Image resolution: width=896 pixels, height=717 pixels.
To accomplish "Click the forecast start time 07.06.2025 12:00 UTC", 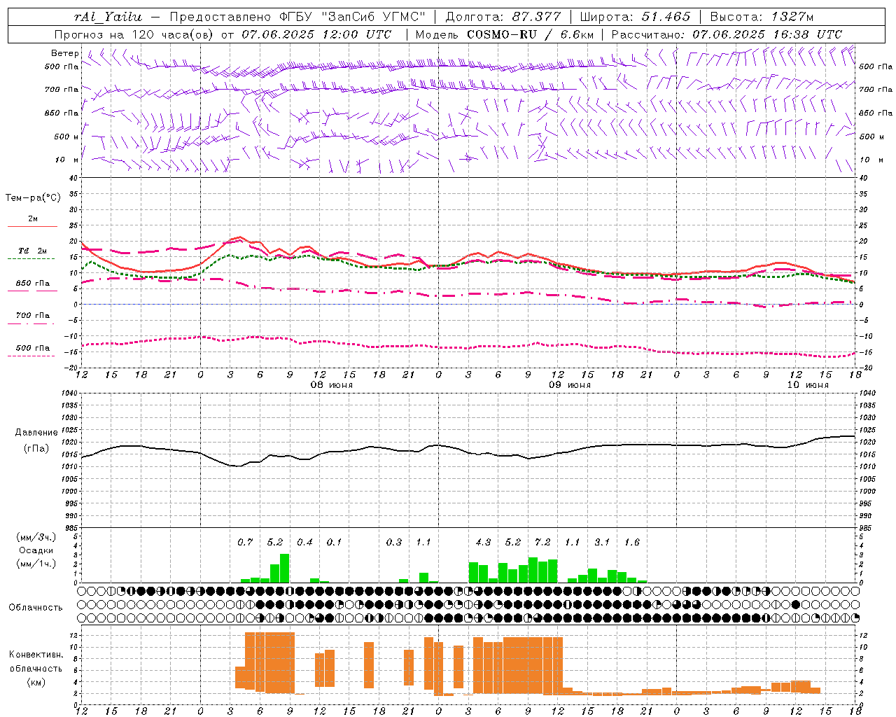I will pyautogui.click(x=317, y=34).
